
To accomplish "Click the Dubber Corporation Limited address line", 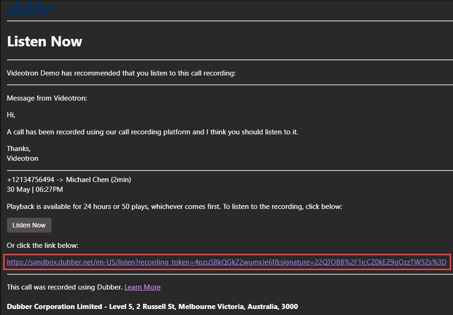I will pos(152,307).
